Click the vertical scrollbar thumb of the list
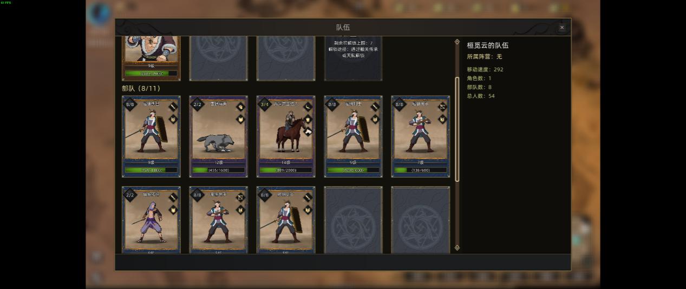Image resolution: width=686 pixels, height=289 pixels. [x=457, y=129]
